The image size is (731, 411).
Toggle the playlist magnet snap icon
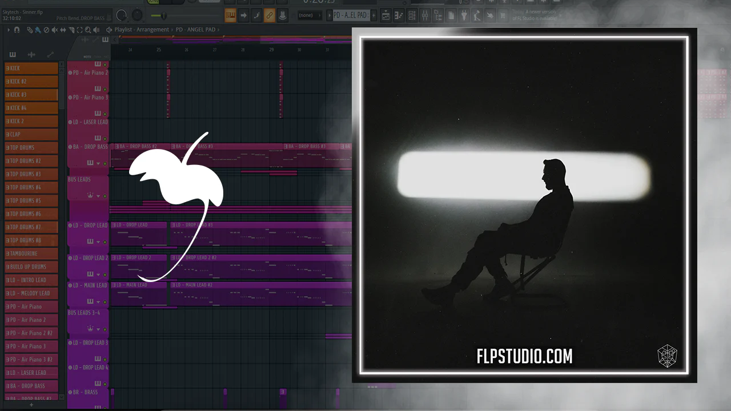tap(17, 30)
